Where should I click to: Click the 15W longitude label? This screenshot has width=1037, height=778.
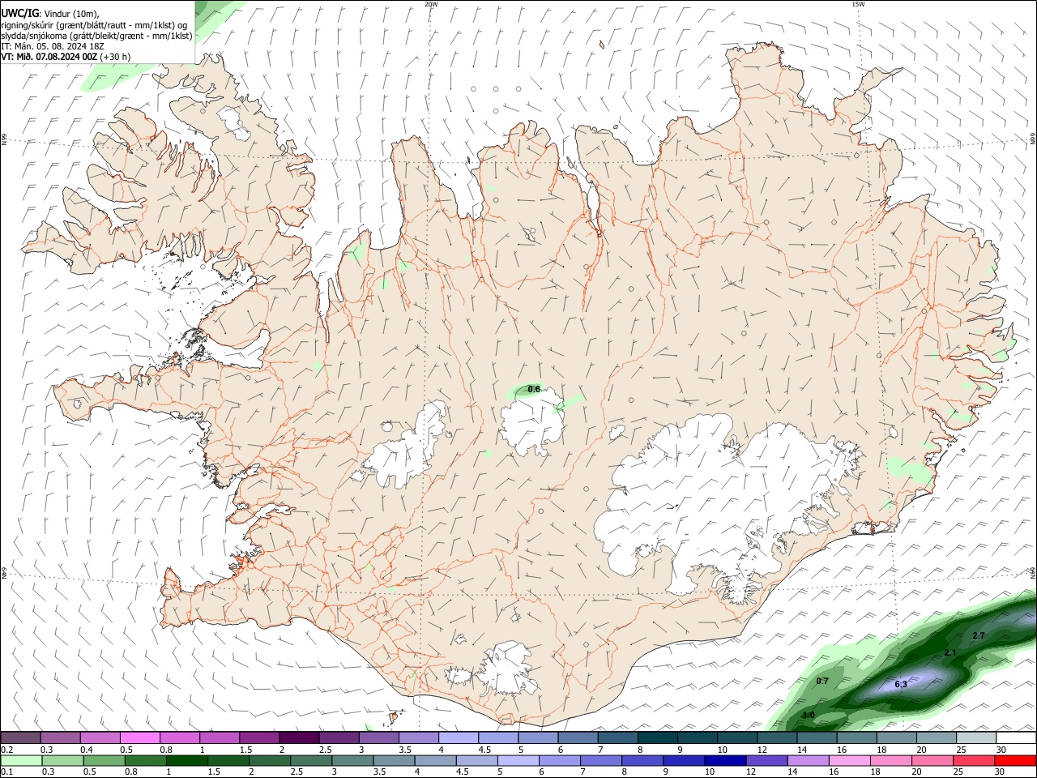(x=858, y=4)
